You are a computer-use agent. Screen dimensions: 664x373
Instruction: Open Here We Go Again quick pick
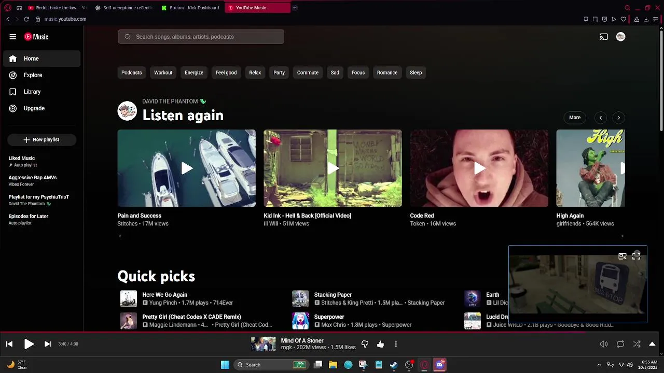coord(165,295)
